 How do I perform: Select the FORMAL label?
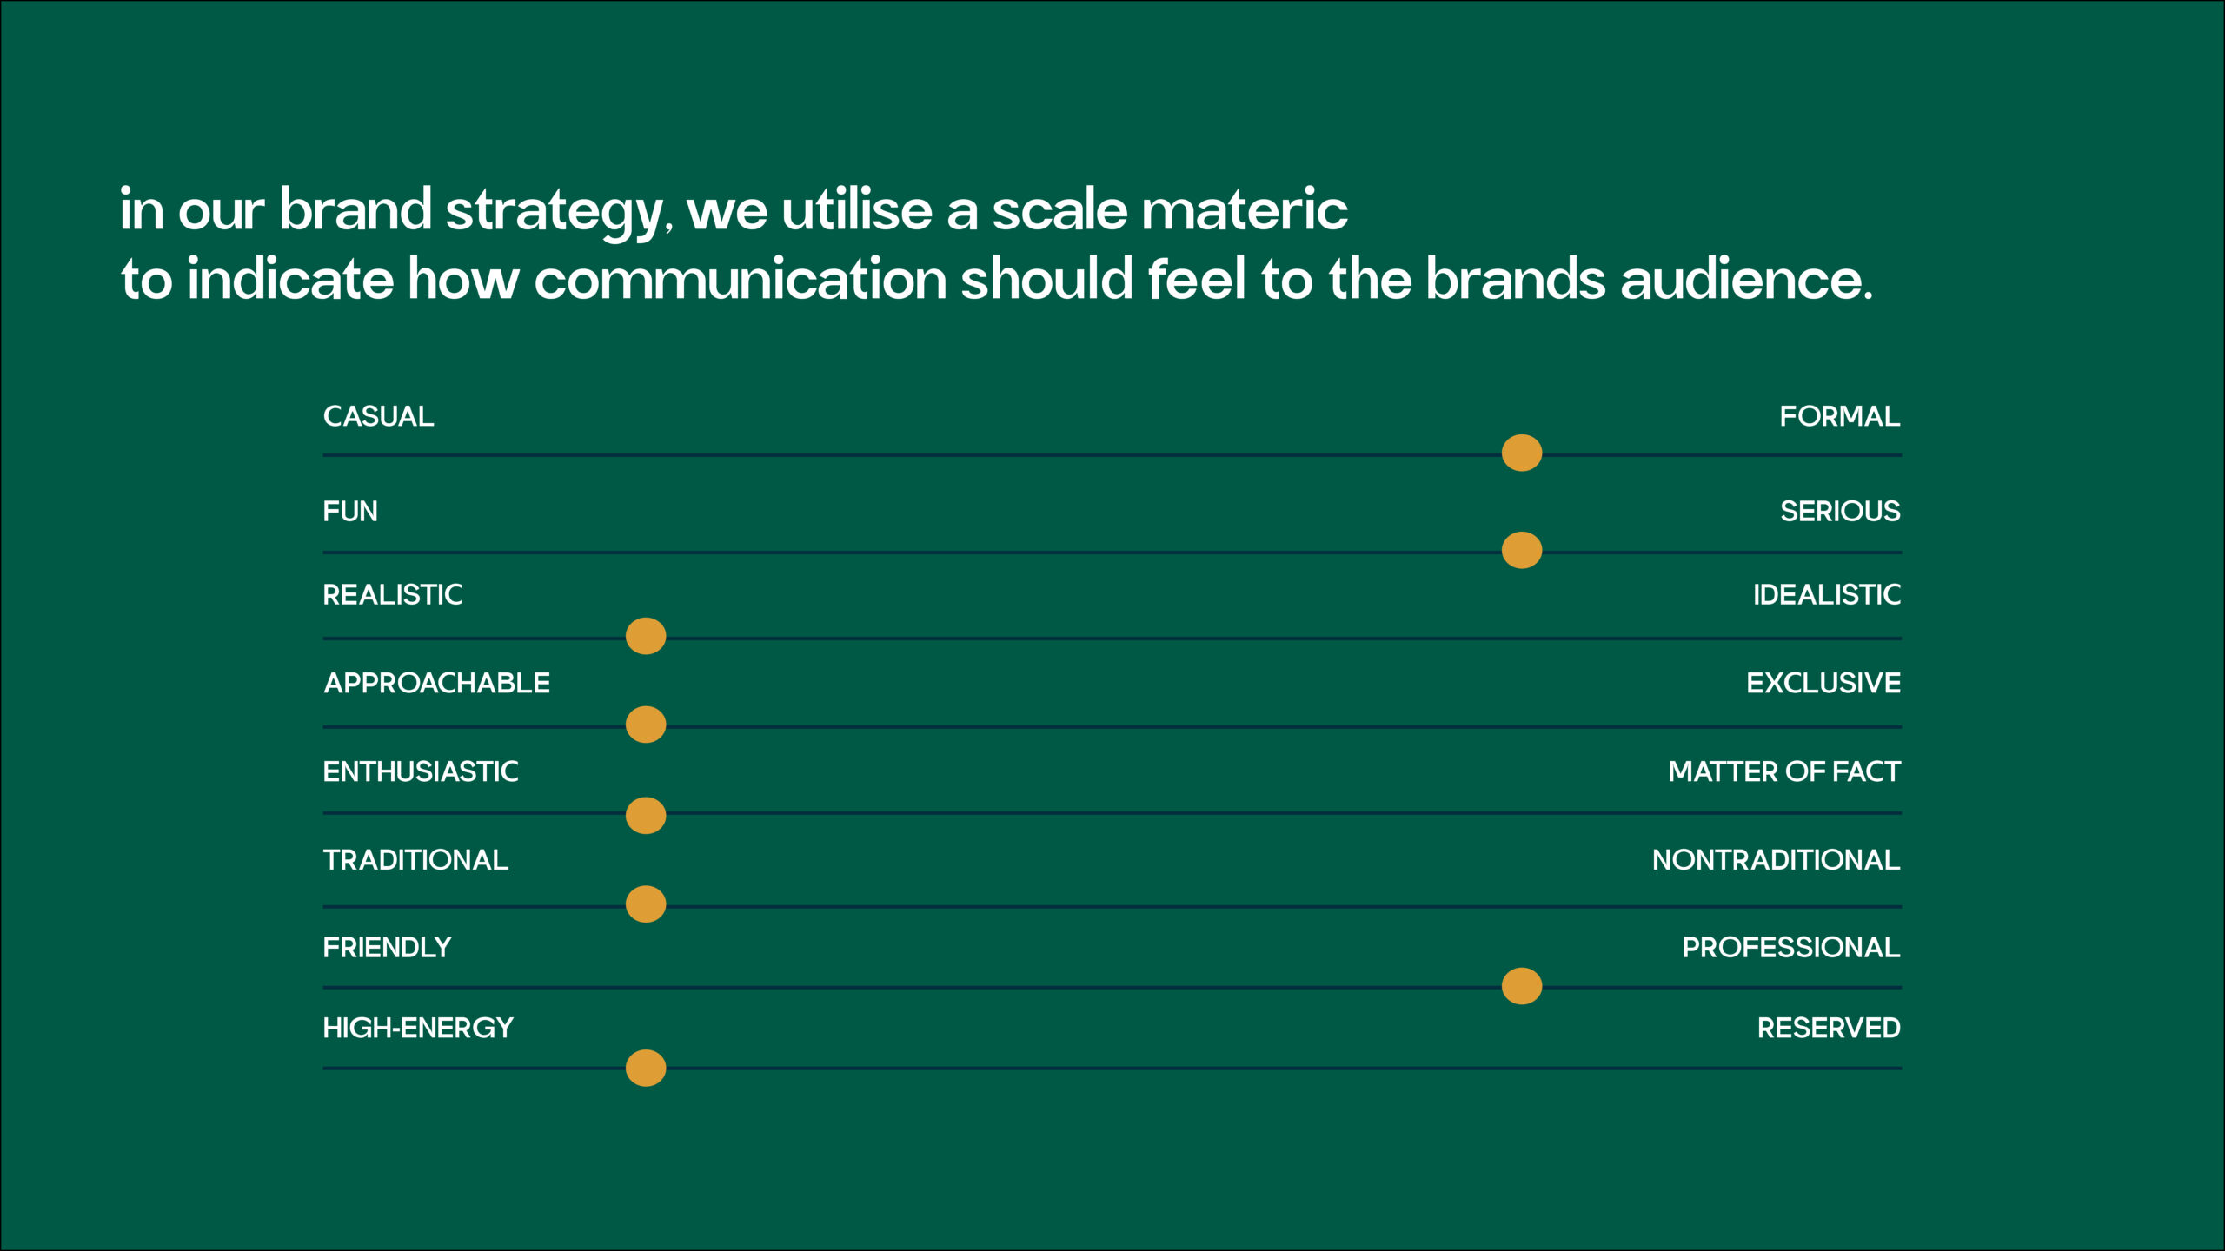[1839, 416]
